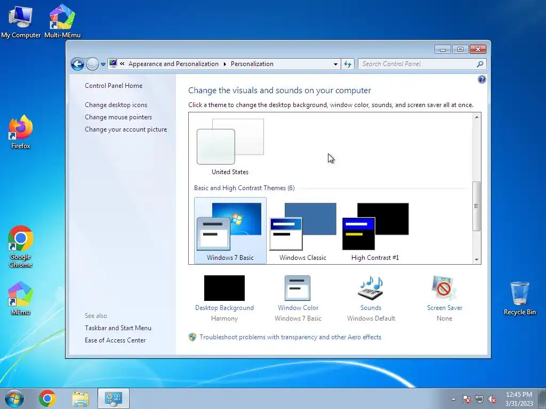Show hidden tray icons arrow
The height and width of the screenshot is (409, 546).
453,399
